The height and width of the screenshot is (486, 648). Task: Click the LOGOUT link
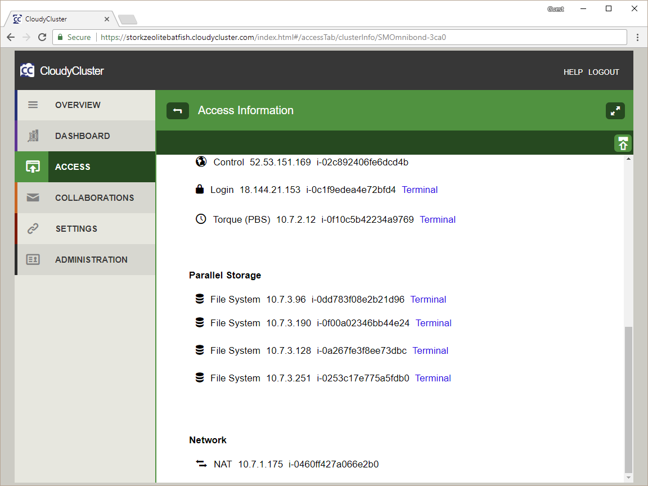pos(604,73)
